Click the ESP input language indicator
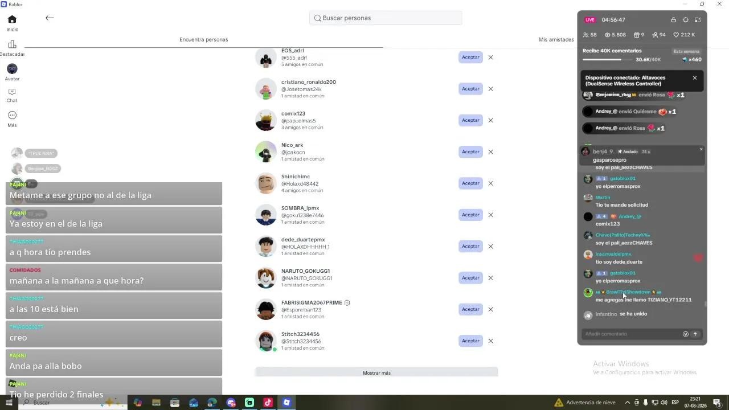The image size is (729, 410). [x=675, y=403]
